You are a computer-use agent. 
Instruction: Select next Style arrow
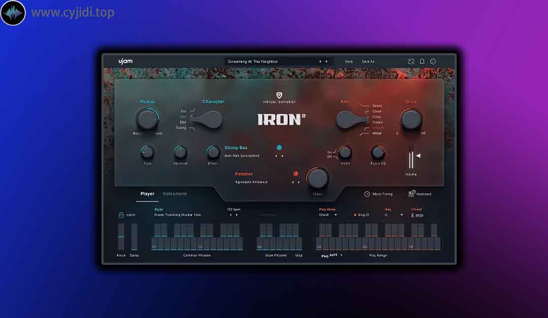click(x=236, y=215)
